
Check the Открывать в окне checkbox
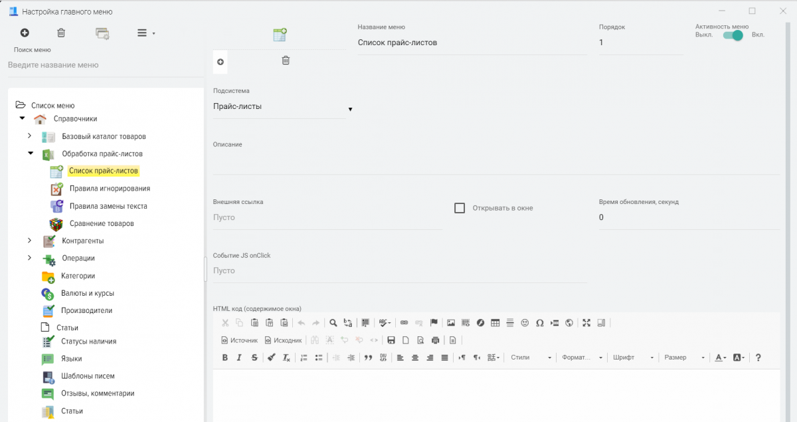[x=459, y=208]
